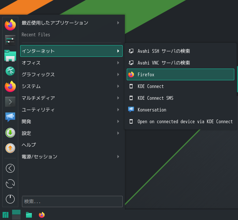Image resolution: width=238 pixels, height=220 pixels.
Task: Expand the オフィス category arrow
Action: (118, 63)
